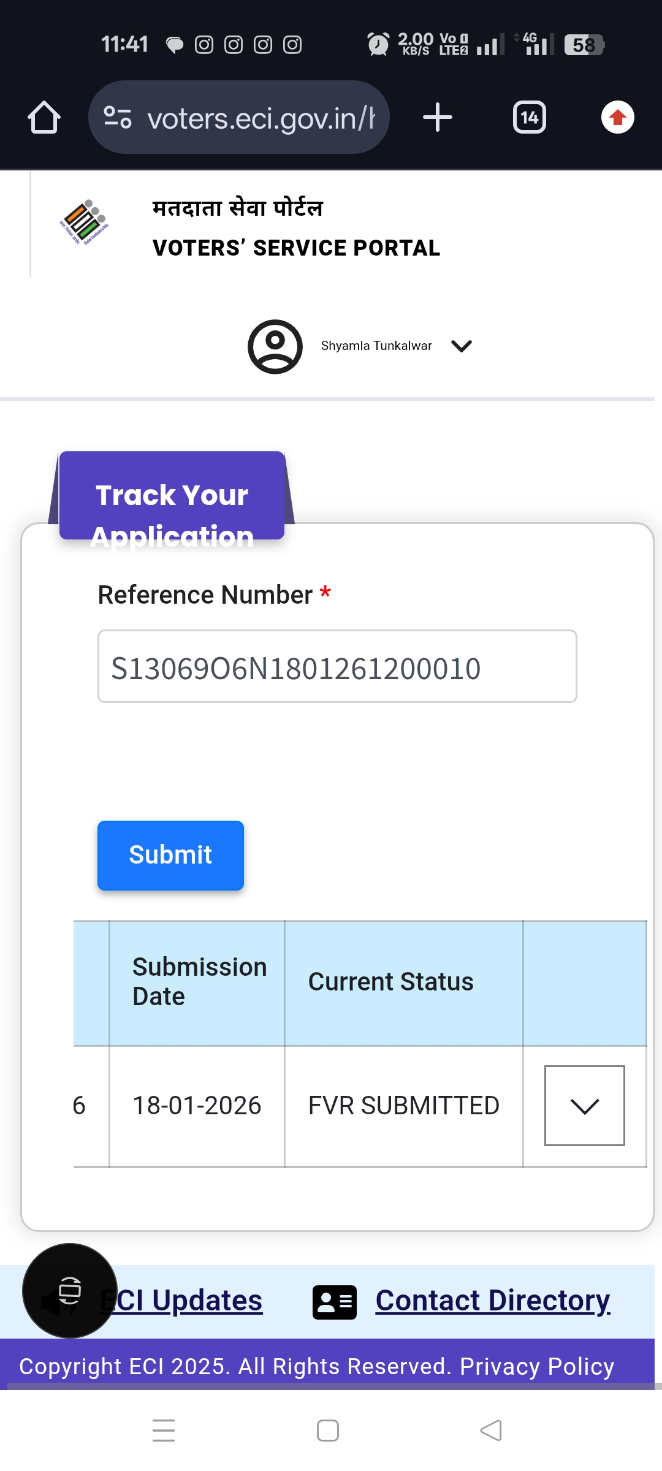Image resolution: width=662 pixels, height=1471 pixels.
Task: Open the tab switcher showing 14 tabs
Action: coord(530,117)
